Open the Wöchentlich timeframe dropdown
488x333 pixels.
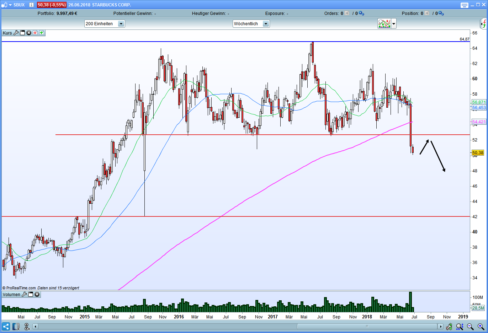coord(266,24)
